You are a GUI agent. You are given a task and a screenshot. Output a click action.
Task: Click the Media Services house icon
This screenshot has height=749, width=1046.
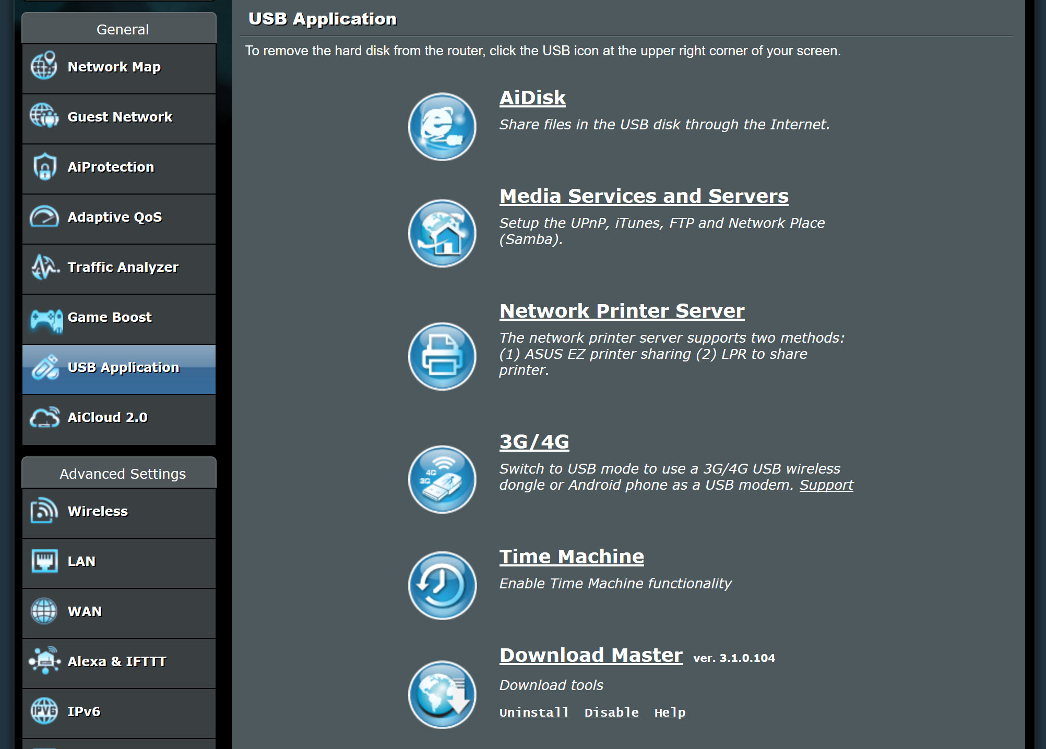pyautogui.click(x=442, y=233)
